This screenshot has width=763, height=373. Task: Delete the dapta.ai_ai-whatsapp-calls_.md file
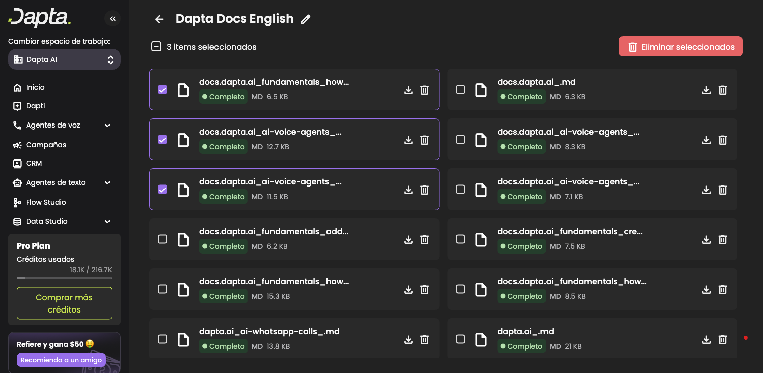click(x=425, y=339)
